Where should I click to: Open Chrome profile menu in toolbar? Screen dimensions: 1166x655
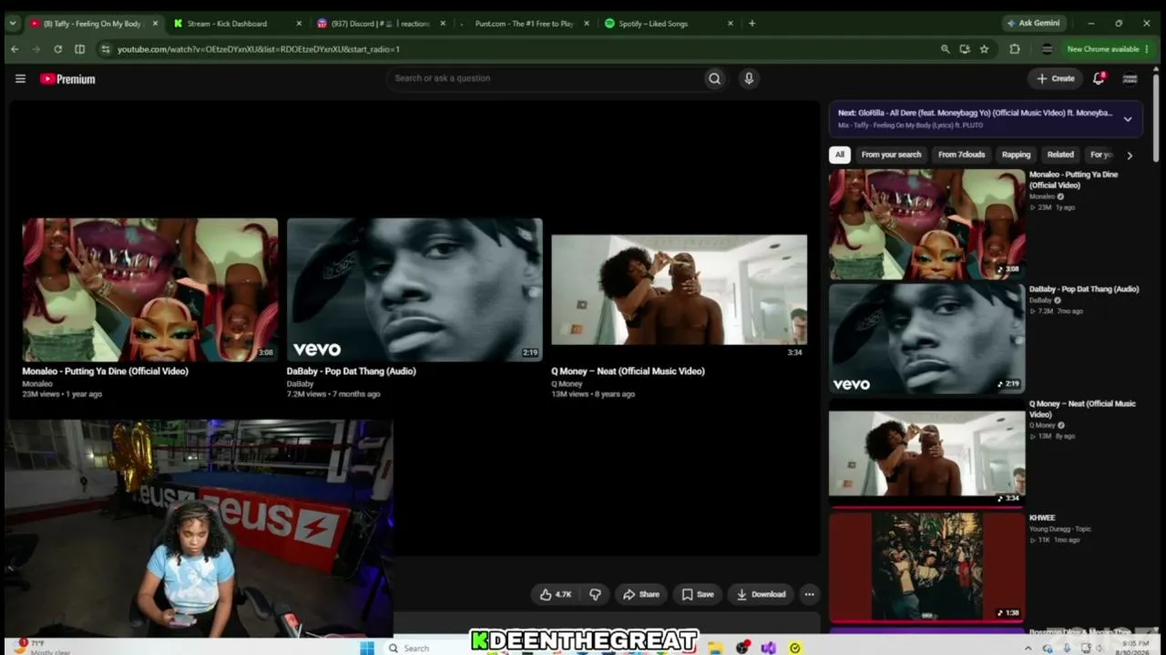(x=1047, y=49)
